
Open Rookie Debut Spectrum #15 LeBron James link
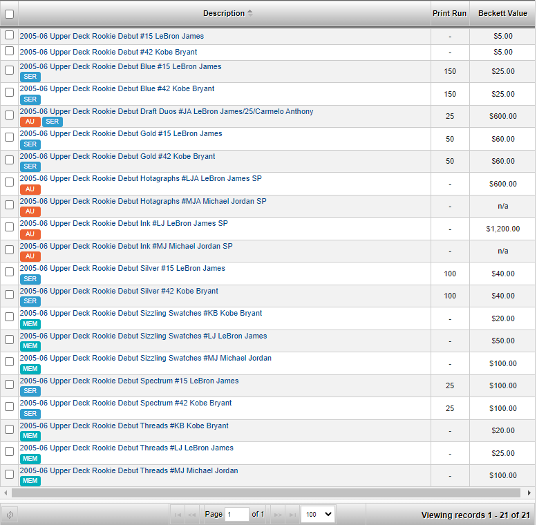pyautogui.click(x=129, y=381)
